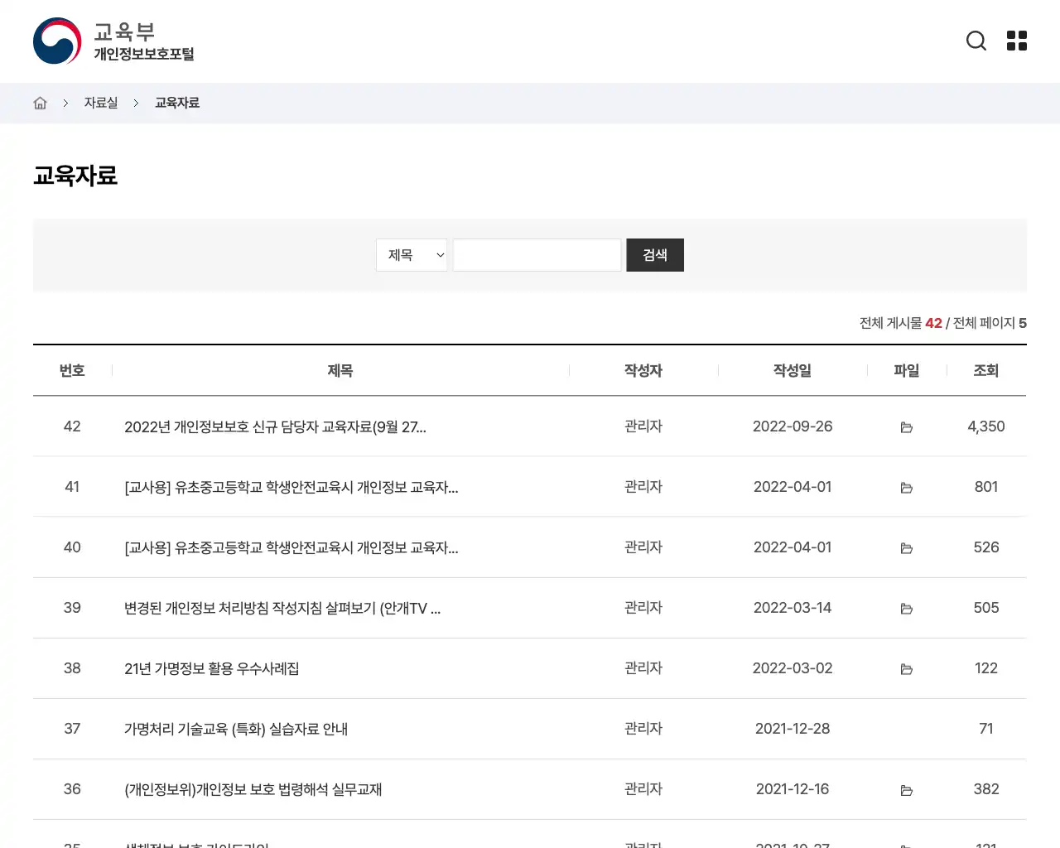Image resolution: width=1060 pixels, height=848 pixels.
Task: Select 자료실 in the breadcrumb navigation
Action: (x=100, y=102)
